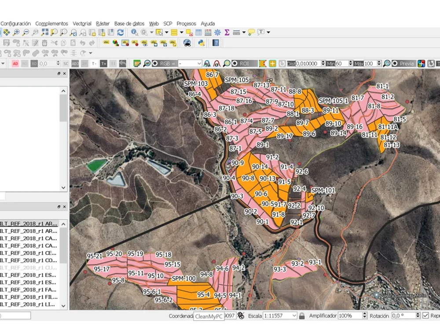Screen dimensions: 440x330
Task: Refresh the map canvas
Action: click(121, 32)
